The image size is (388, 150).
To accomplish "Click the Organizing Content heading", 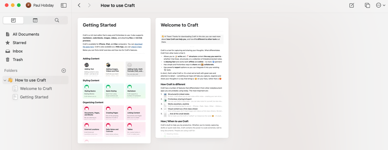I will [93, 102].
